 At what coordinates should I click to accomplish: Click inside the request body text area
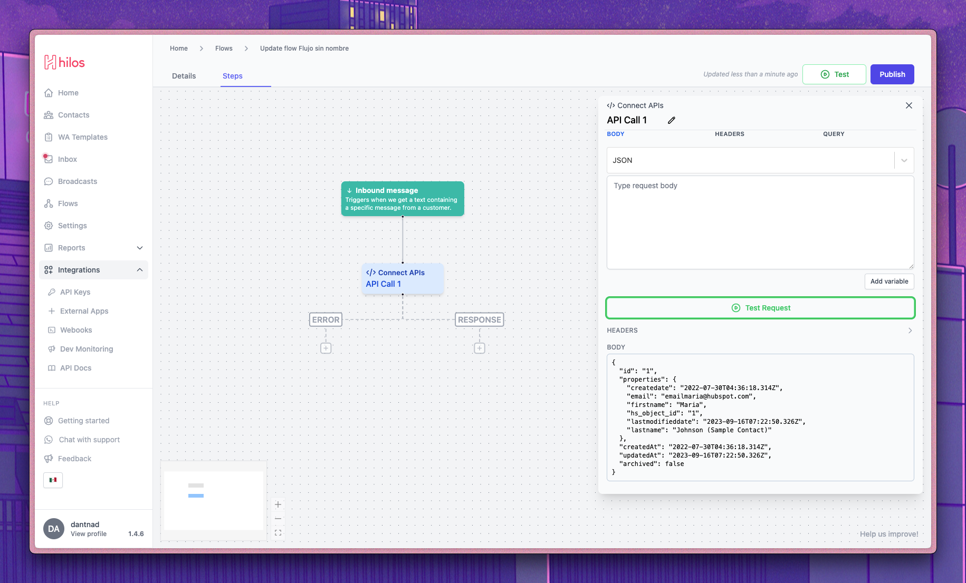point(760,222)
